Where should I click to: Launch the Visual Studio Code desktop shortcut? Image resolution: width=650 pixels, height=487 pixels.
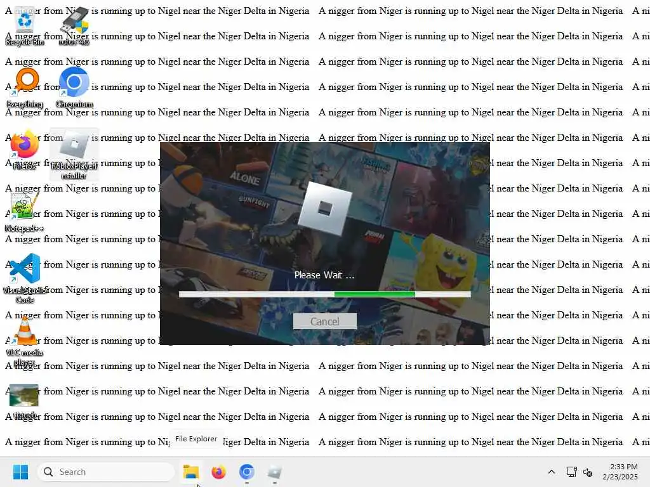(x=25, y=278)
